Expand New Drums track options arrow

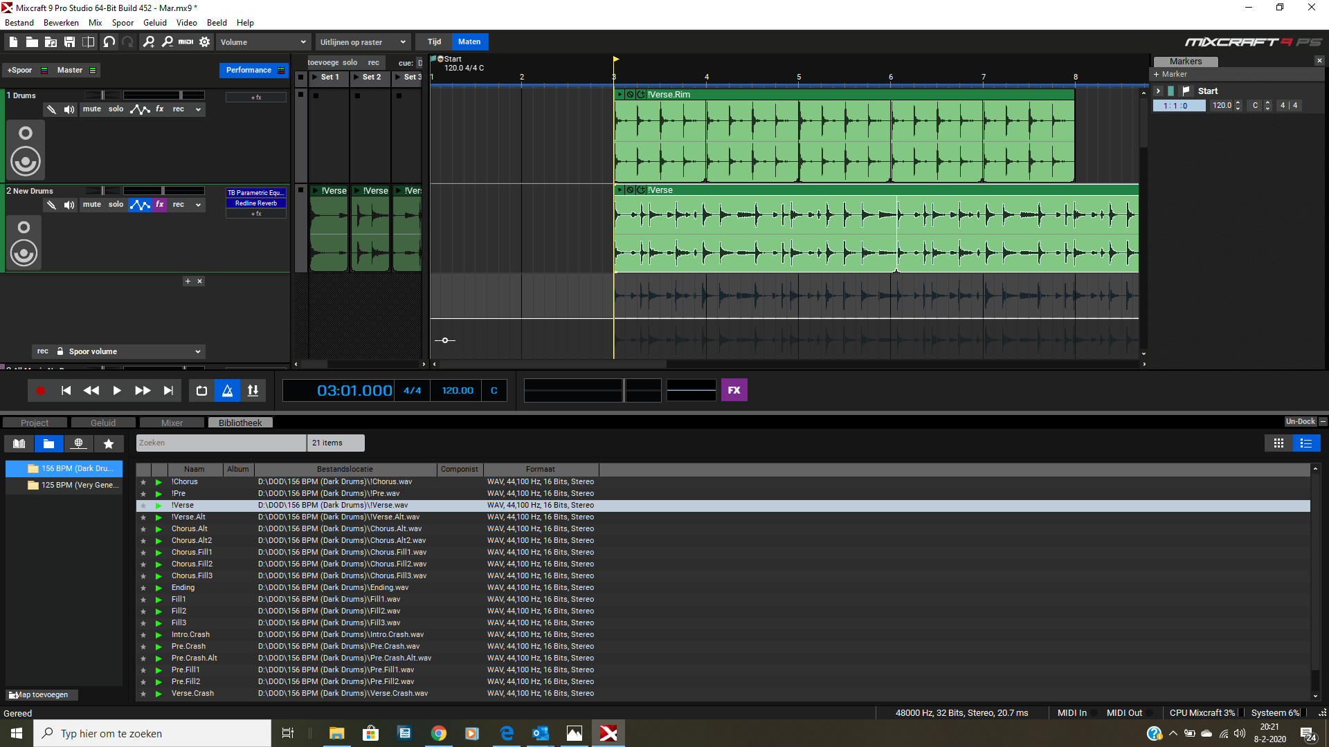pos(198,205)
